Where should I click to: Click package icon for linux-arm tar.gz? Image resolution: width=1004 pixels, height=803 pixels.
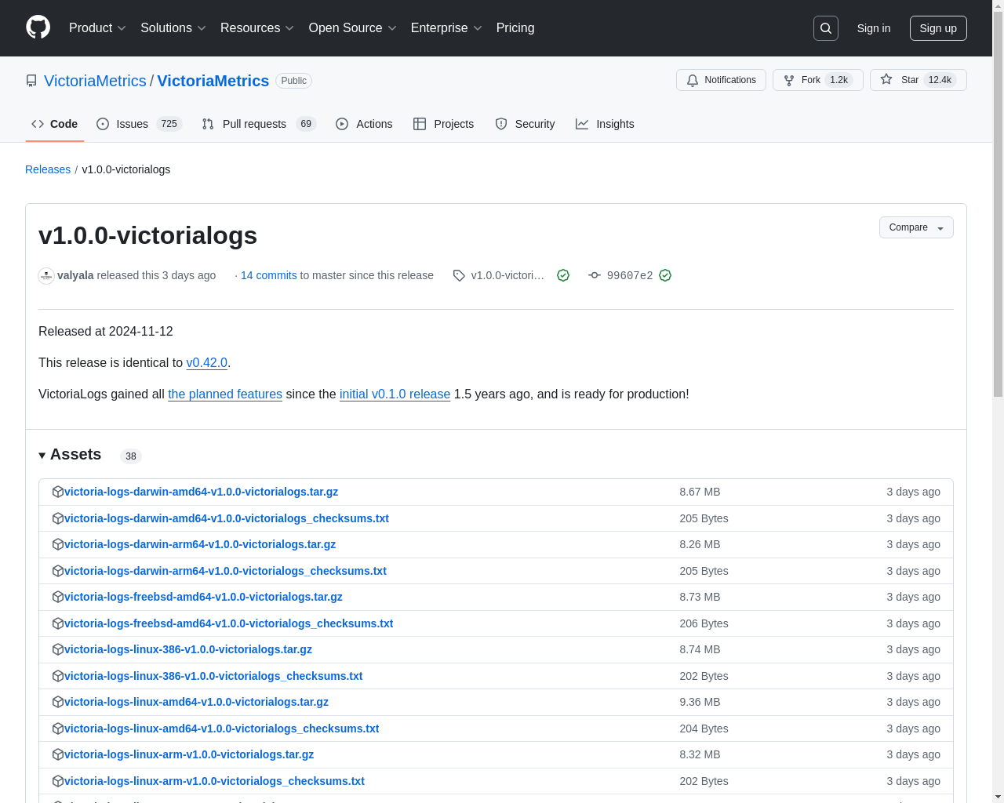(58, 754)
